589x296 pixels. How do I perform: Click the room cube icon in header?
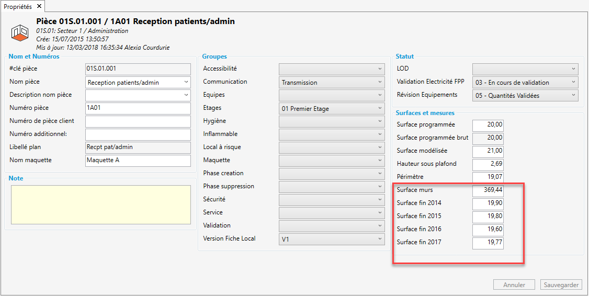tap(20, 33)
